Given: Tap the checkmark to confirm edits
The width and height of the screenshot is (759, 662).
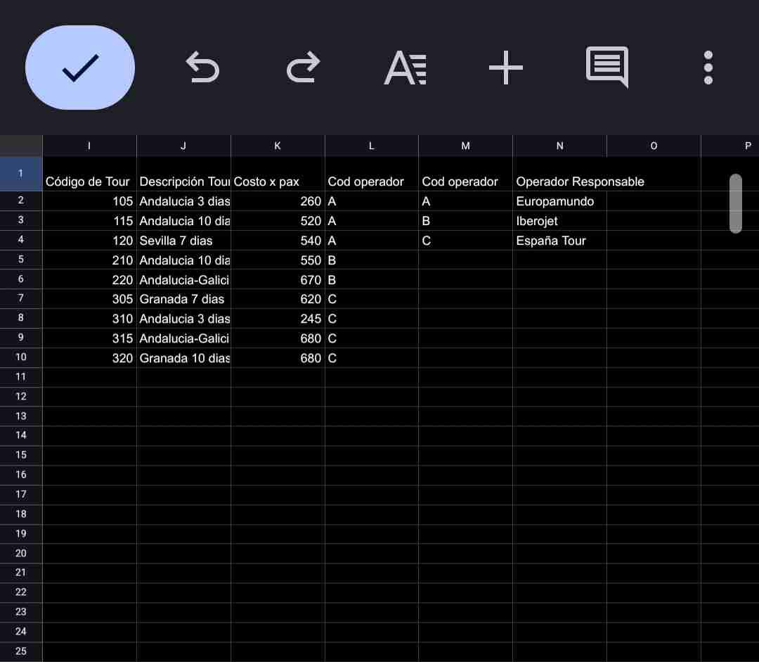Looking at the screenshot, I should click(80, 68).
